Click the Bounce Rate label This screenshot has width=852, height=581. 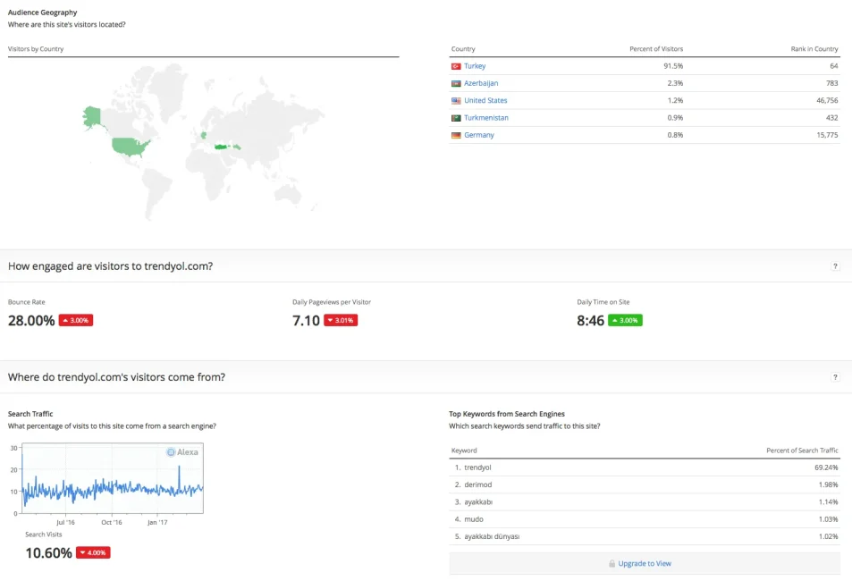(x=26, y=302)
